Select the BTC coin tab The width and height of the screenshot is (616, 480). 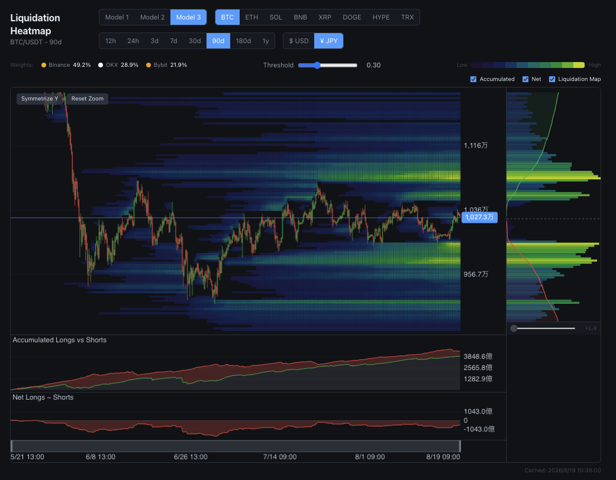[227, 17]
